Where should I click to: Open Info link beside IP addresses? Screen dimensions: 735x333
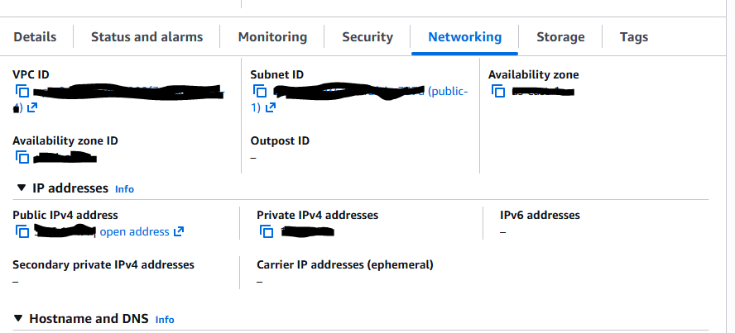pyautogui.click(x=124, y=189)
